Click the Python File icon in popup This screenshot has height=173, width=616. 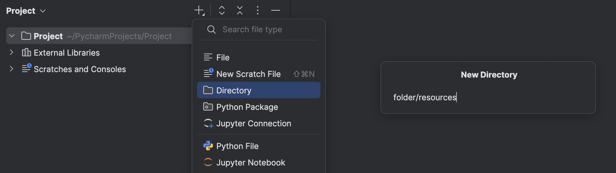[x=208, y=146]
